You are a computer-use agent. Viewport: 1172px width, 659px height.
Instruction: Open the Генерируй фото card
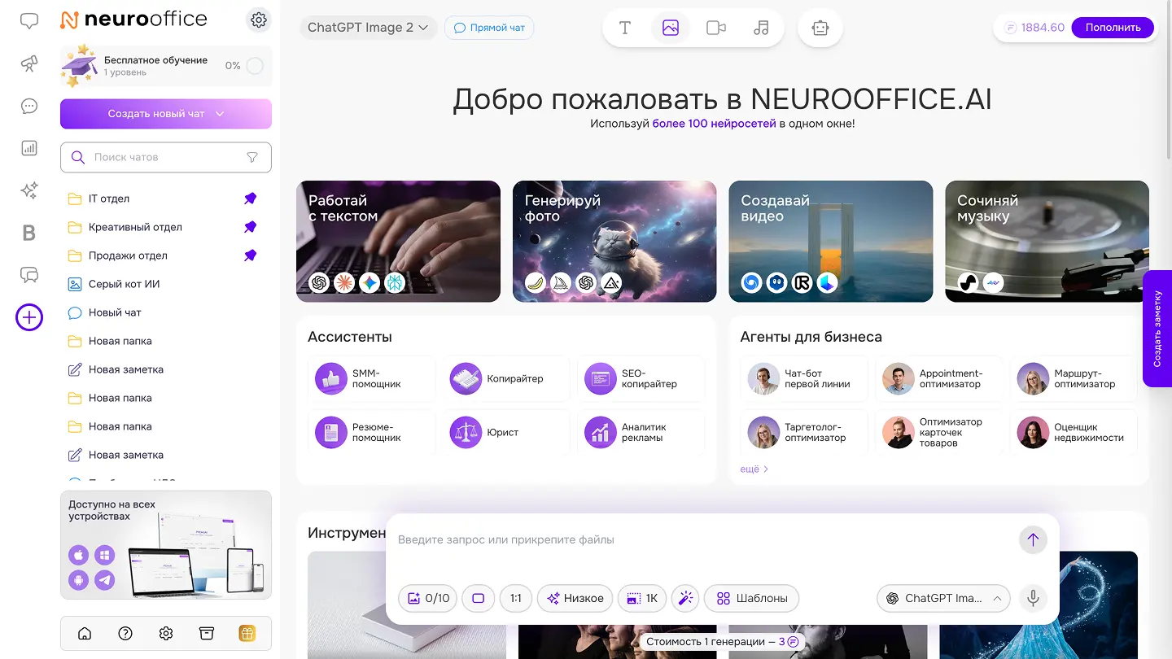coord(614,241)
